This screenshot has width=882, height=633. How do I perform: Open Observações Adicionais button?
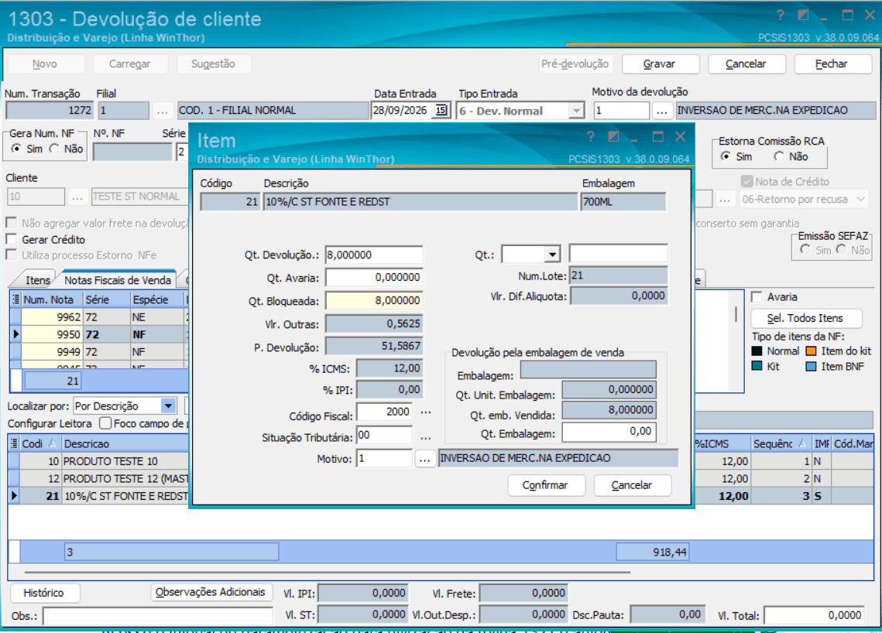(211, 592)
